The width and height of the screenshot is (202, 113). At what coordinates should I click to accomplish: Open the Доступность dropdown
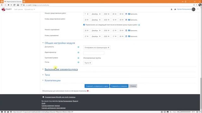click(97, 47)
